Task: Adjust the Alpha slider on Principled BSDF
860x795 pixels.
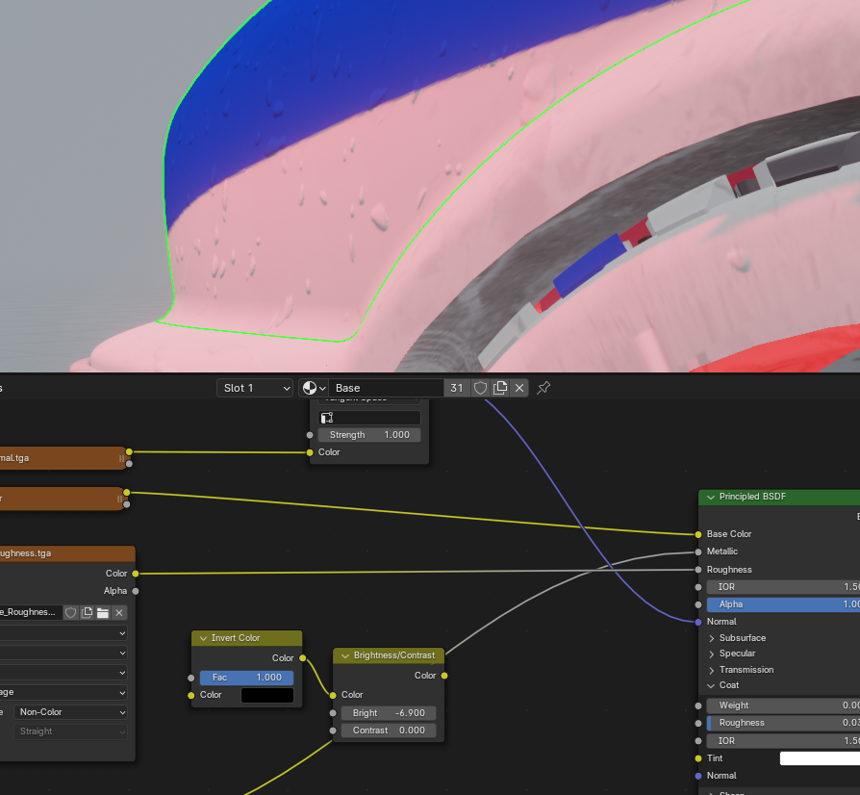Action: click(783, 604)
